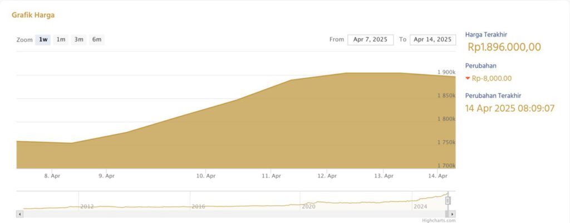
Task: Click the navigator scroll left arrow
Action: 19,214
